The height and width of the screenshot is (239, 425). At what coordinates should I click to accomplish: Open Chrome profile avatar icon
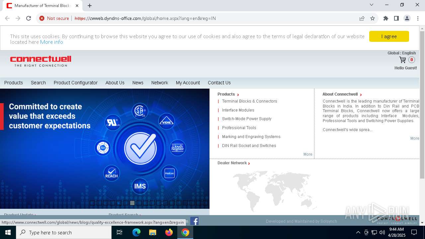click(407, 18)
